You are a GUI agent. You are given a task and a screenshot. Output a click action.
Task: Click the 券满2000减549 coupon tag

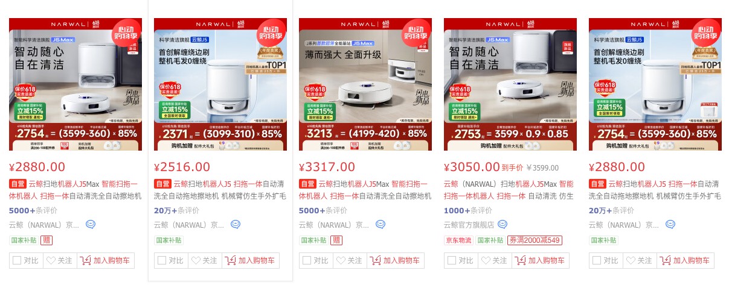[535, 240]
